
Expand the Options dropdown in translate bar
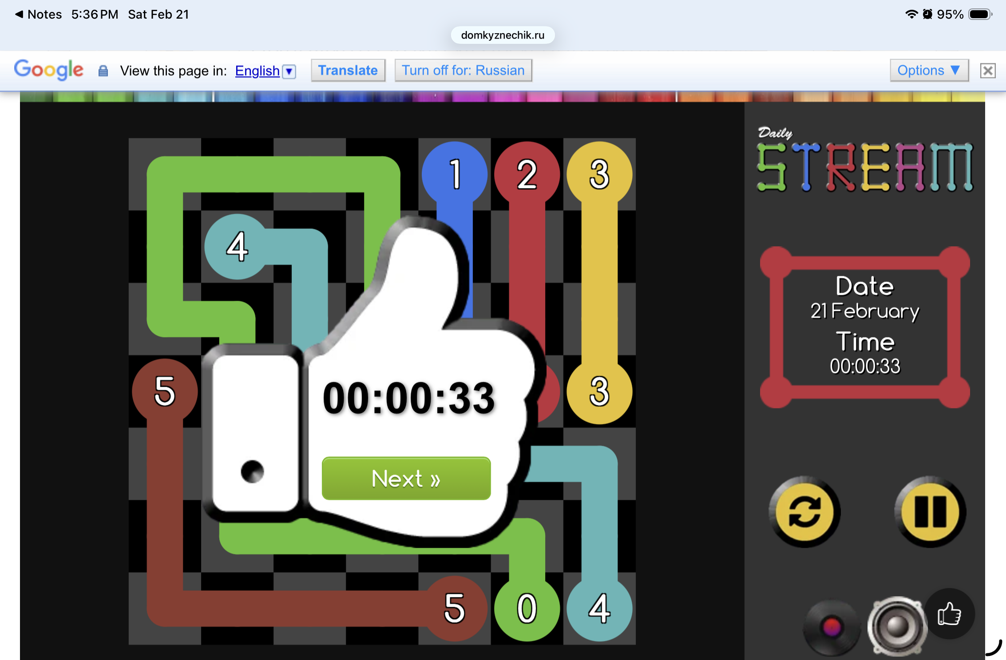point(929,70)
